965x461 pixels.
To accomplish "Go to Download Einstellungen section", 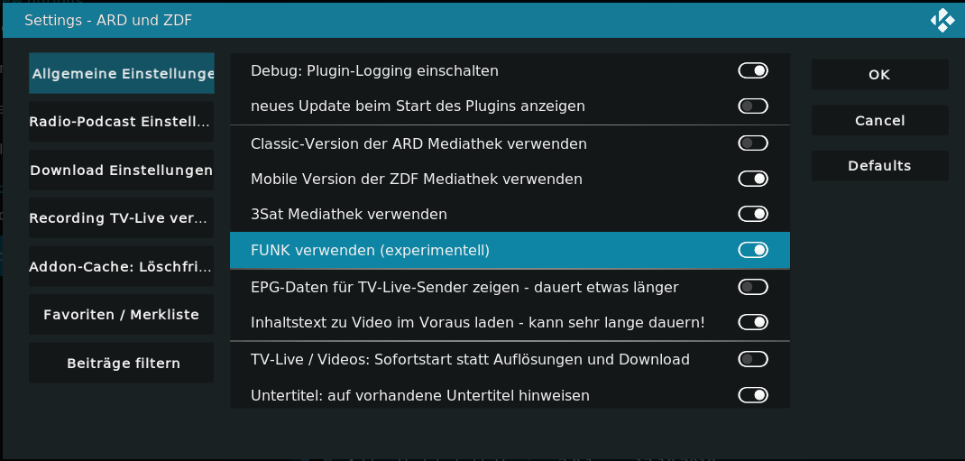I will pyautogui.click(x=121, y=170).
